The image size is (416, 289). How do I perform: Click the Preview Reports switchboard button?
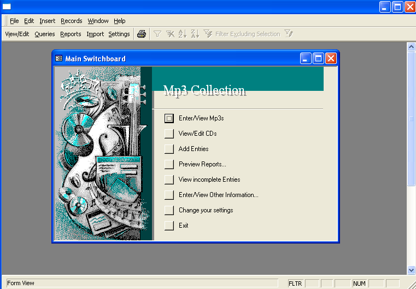point(169,164)
